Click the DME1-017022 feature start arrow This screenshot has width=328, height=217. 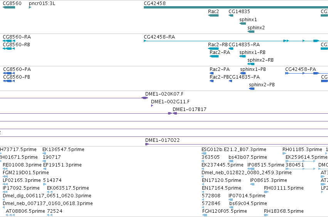(x=147, y=144)
